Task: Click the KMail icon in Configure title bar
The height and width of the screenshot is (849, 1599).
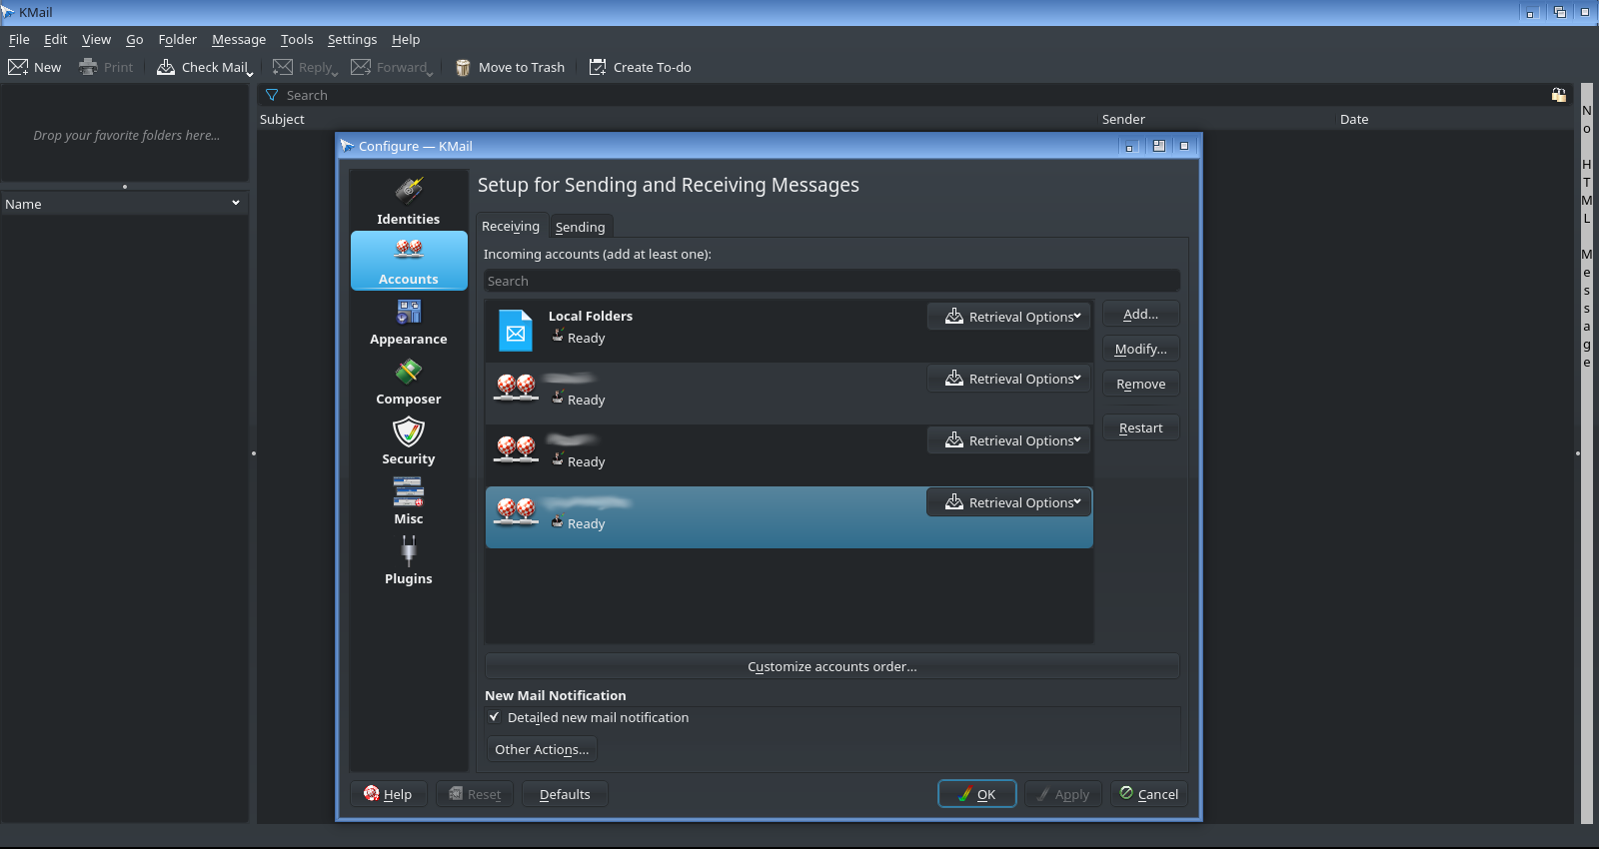Action: [x=347, y=146]
